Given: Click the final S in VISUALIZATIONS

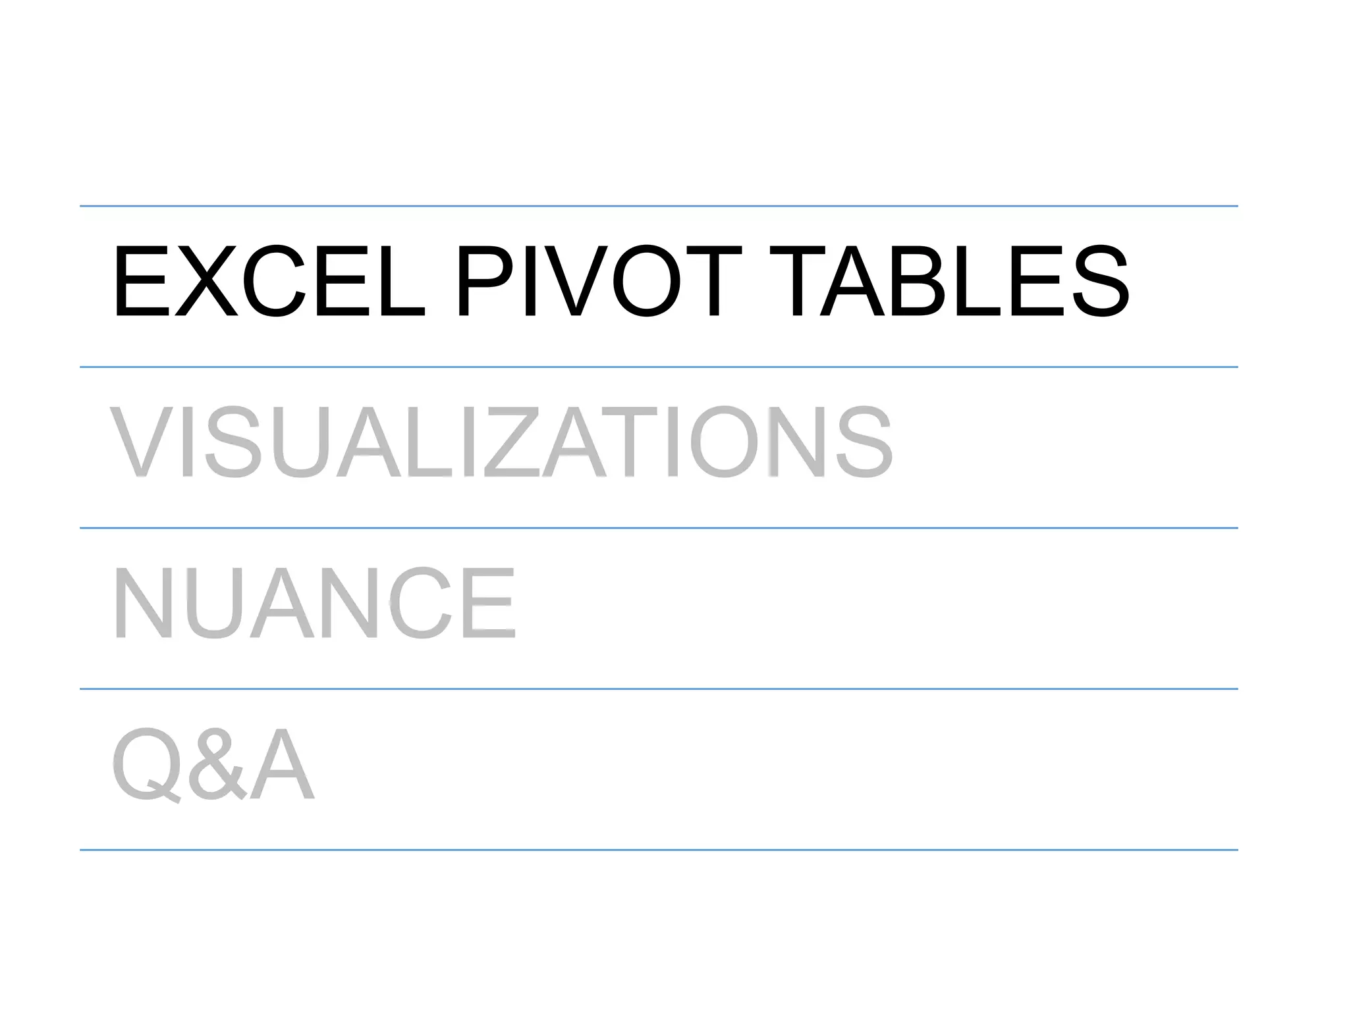Looking at the screenshot, I should [863, 442].
